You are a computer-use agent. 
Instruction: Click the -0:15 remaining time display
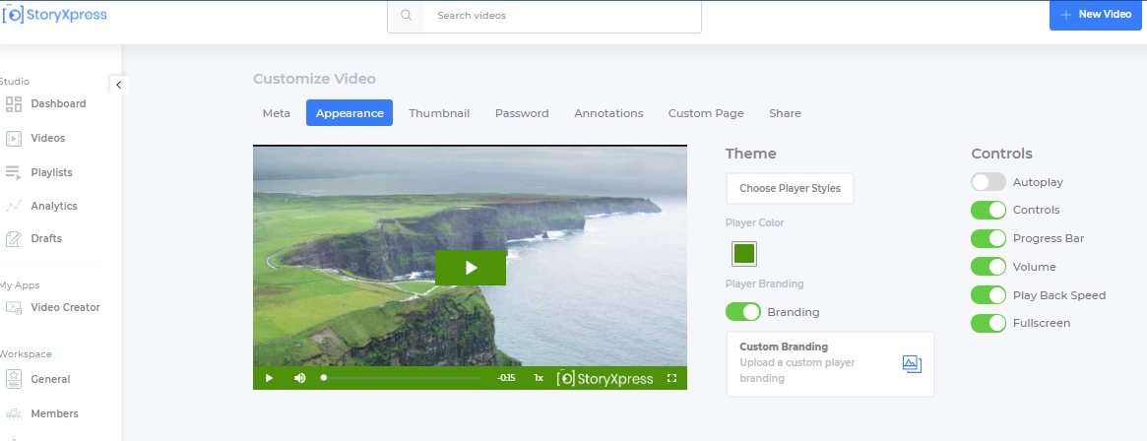[x=506, y=378]
